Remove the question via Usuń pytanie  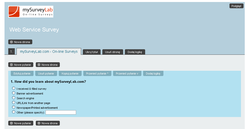[46, 73]
